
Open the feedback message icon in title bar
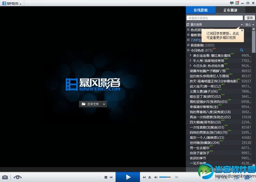tap(232, 3)
